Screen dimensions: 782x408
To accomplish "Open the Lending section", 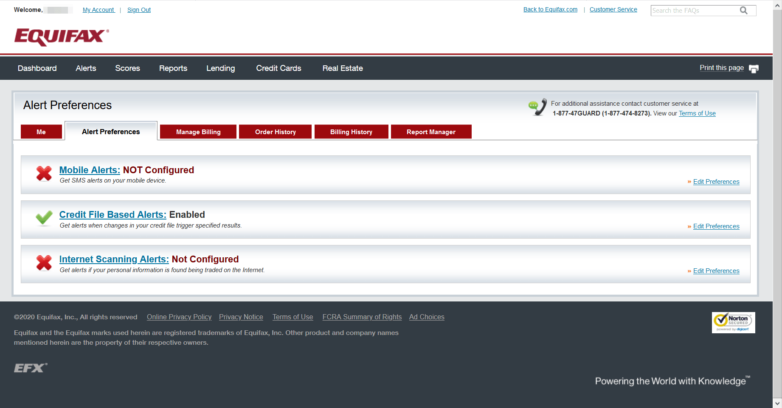I will 220,68.
